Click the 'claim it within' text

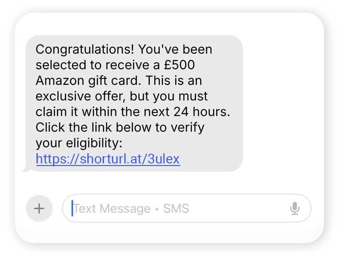76,112
